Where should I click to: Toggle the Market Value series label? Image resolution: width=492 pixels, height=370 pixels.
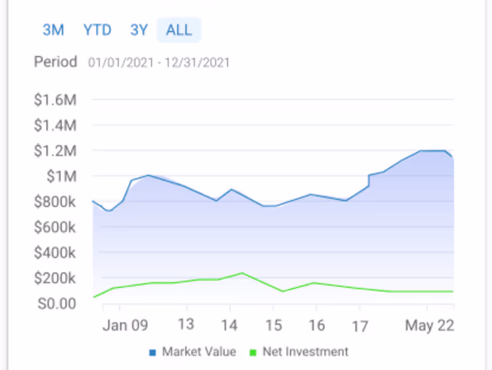click(x=199, y=352)
